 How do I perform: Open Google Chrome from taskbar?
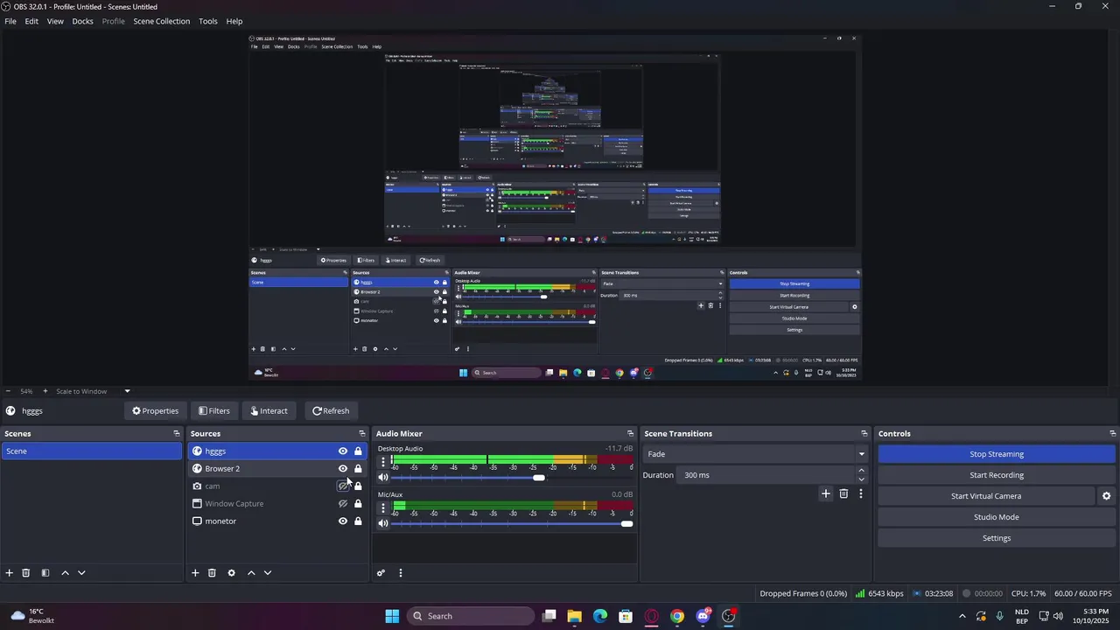pos(677,616)
